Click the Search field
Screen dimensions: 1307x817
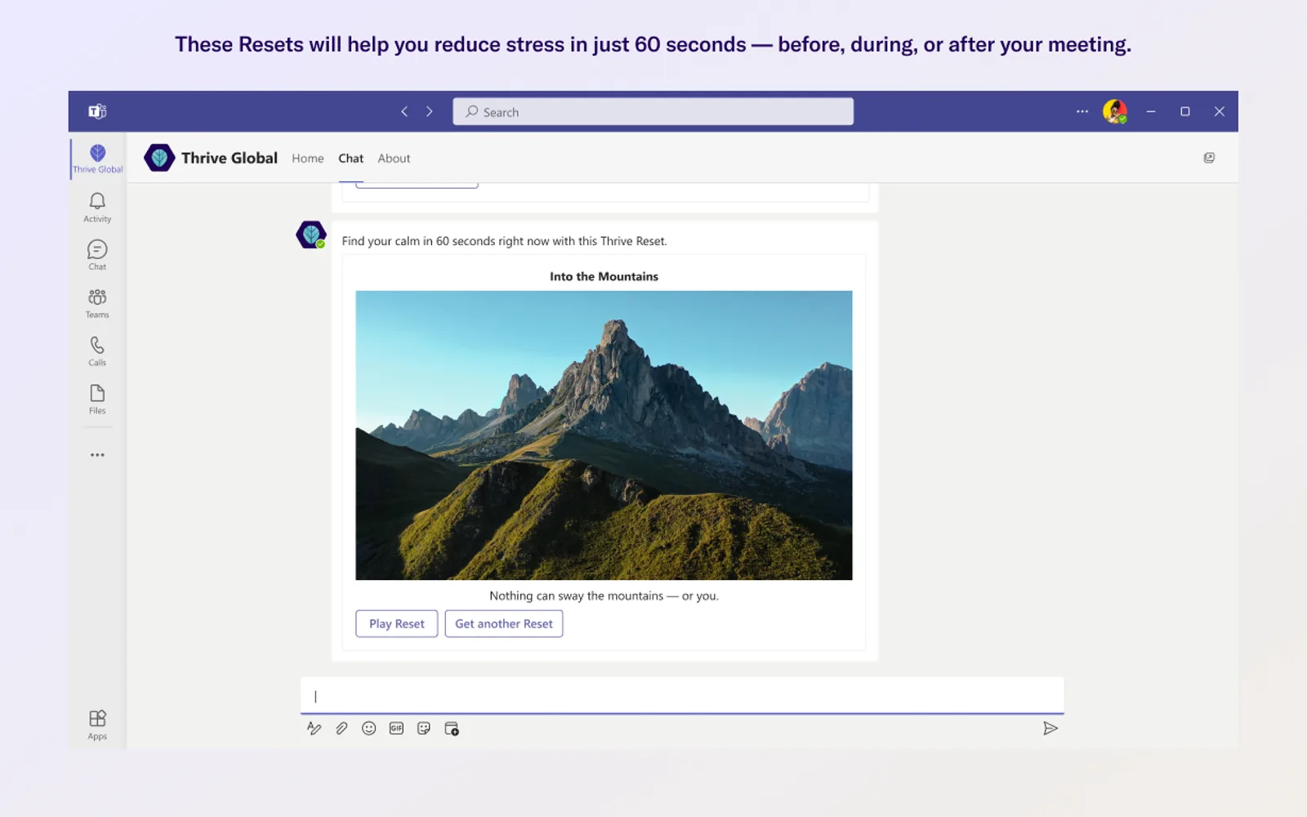(x=653, y=112)
